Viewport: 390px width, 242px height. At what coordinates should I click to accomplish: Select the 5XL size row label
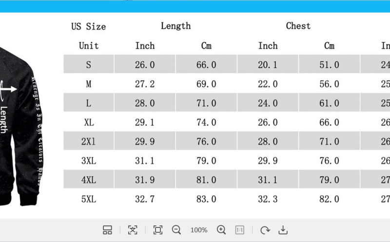tap(89, 199)
